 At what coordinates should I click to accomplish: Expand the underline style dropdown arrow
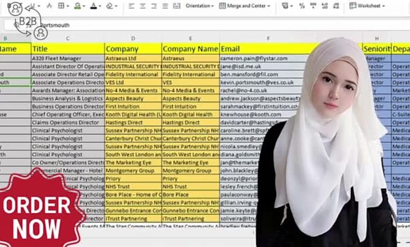pyautogui.click(x=39, y=6)
